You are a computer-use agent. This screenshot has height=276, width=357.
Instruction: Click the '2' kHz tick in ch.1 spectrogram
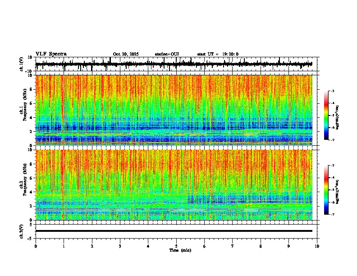(32, 132)
